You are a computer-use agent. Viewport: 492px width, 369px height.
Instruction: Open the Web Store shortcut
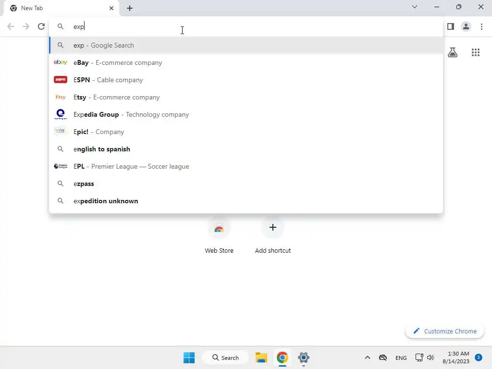(x=219, y=235)
